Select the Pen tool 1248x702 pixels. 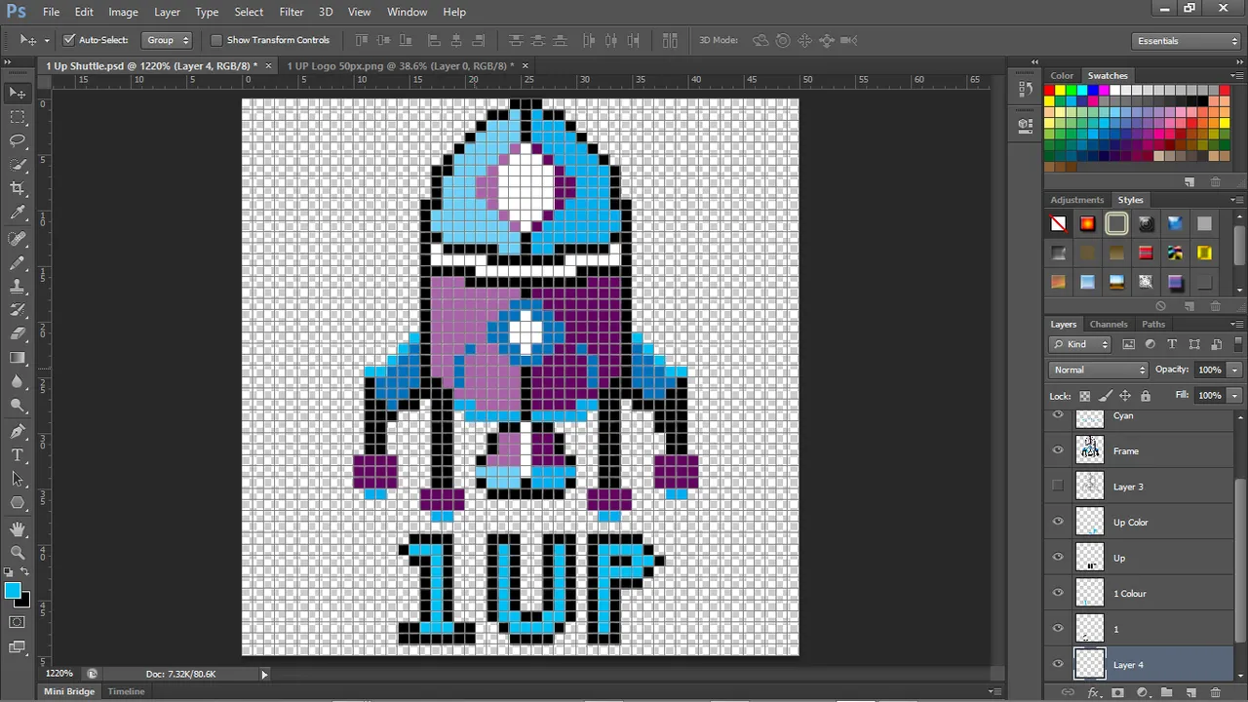[18, 431]
